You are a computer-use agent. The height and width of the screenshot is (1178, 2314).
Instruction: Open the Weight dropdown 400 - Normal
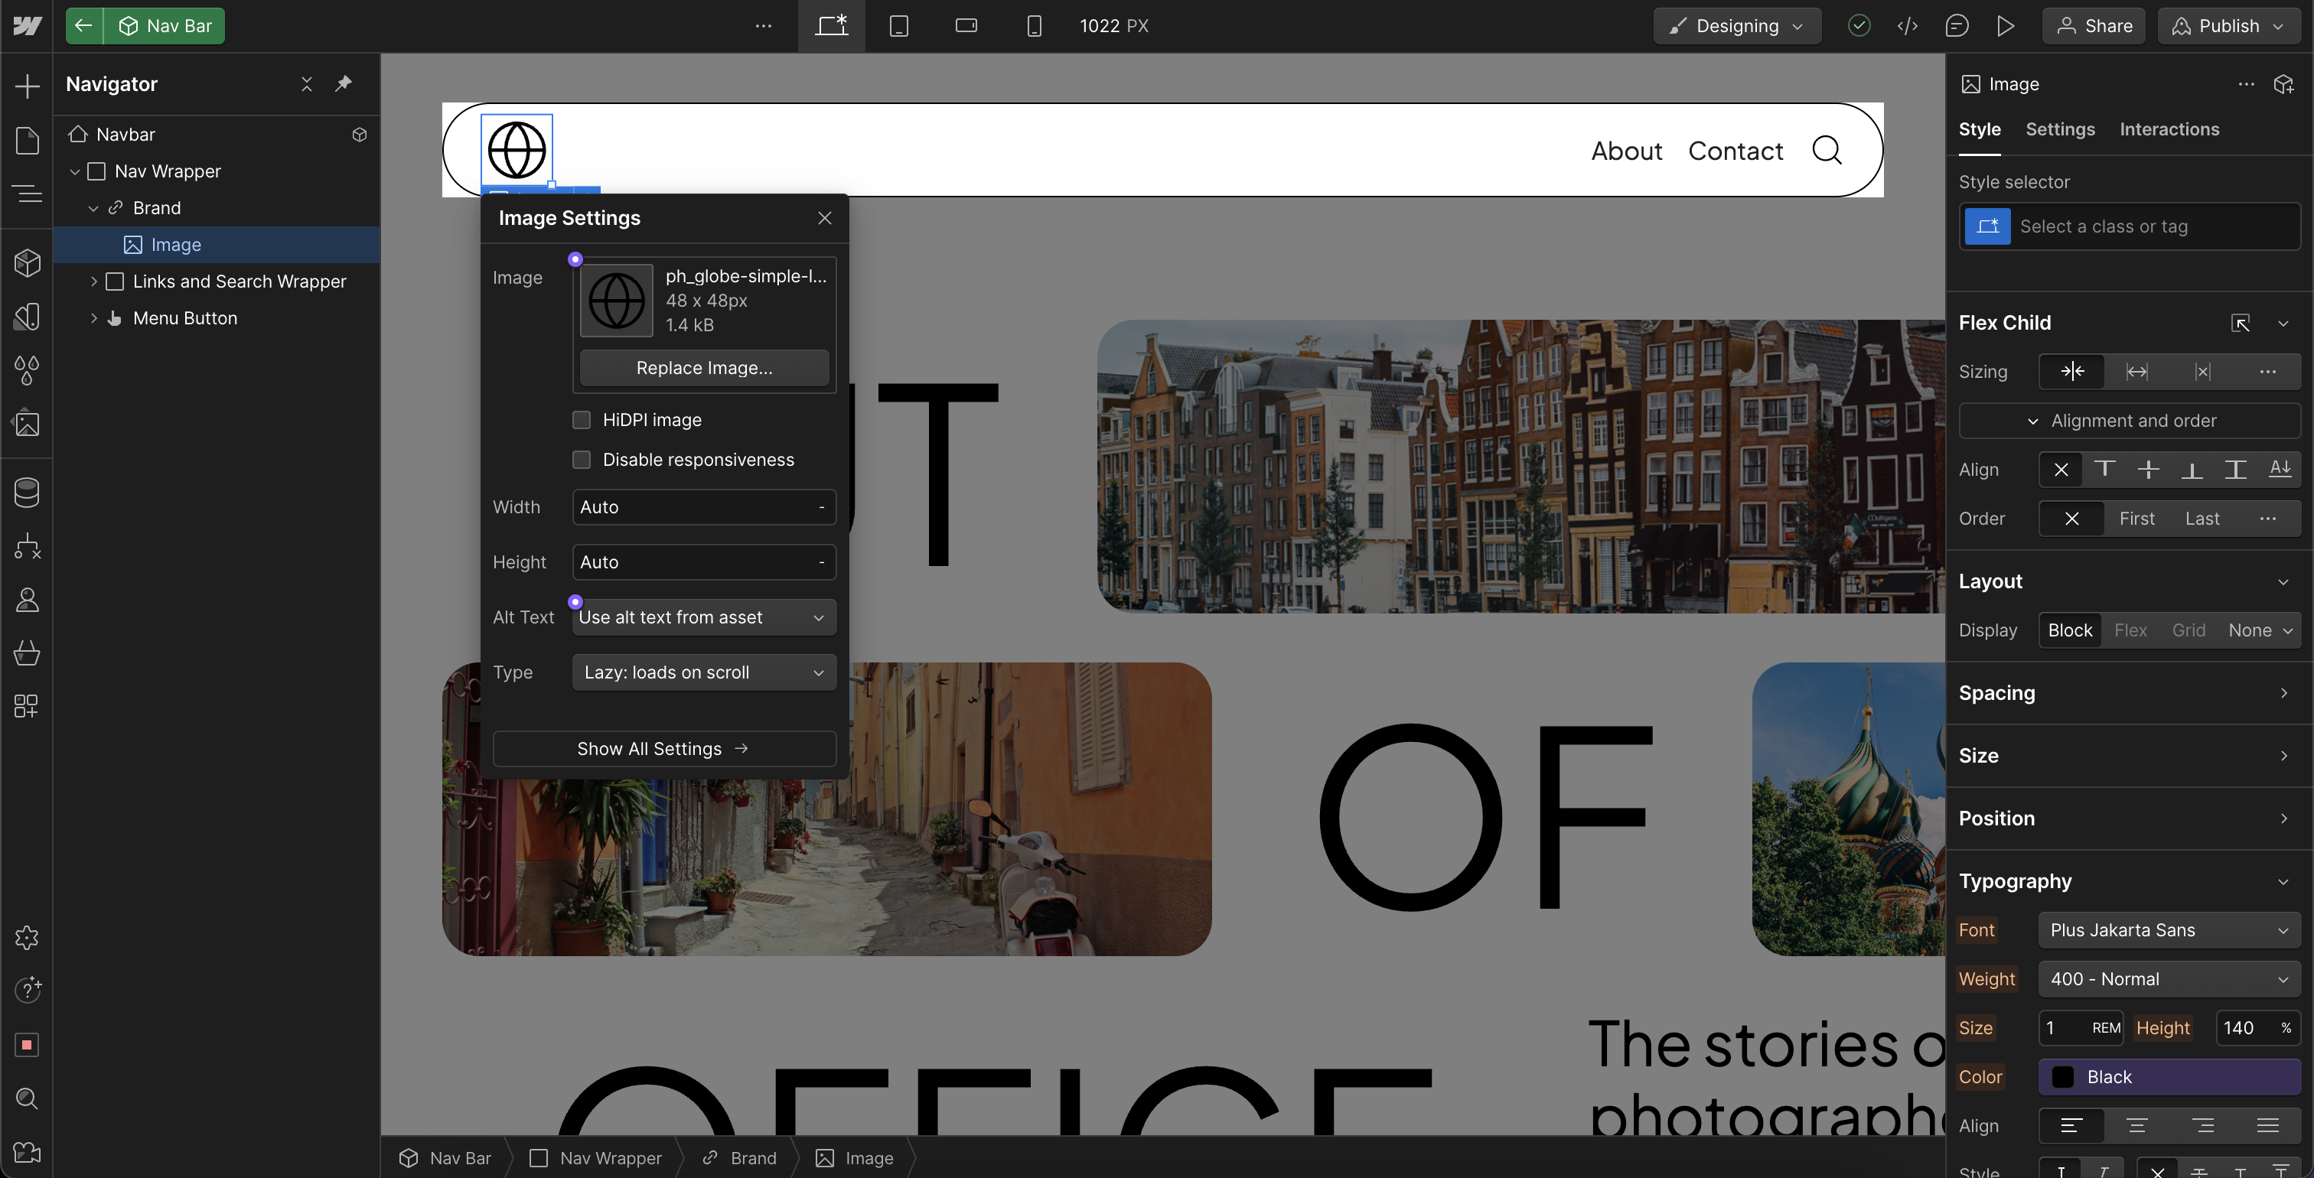tap(2169, 978)
